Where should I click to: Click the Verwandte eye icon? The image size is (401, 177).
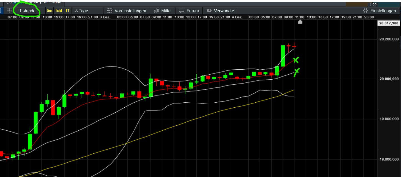tap(209, 11)
